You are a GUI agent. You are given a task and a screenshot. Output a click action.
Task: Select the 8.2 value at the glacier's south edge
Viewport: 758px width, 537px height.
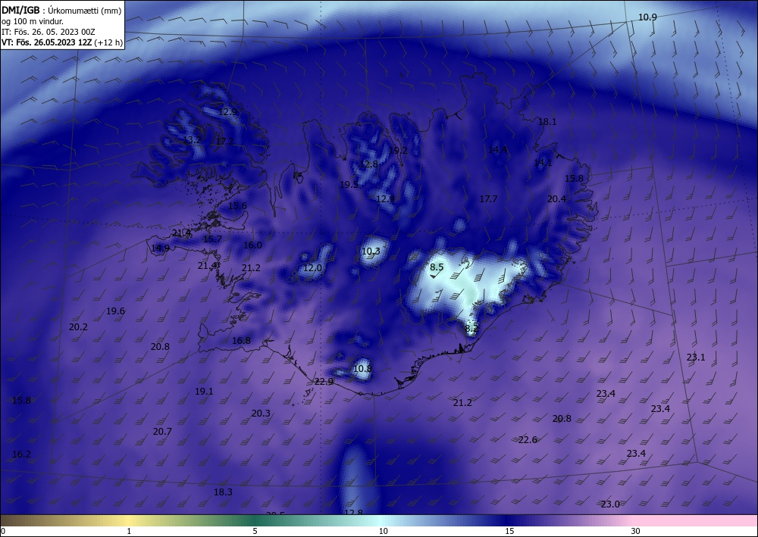pos(471,329)
